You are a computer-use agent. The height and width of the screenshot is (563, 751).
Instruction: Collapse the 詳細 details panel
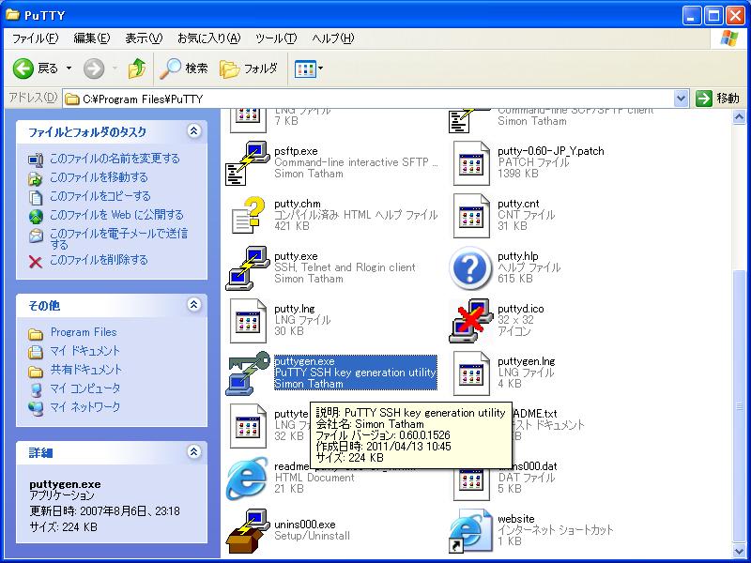(x=193, y=452)
